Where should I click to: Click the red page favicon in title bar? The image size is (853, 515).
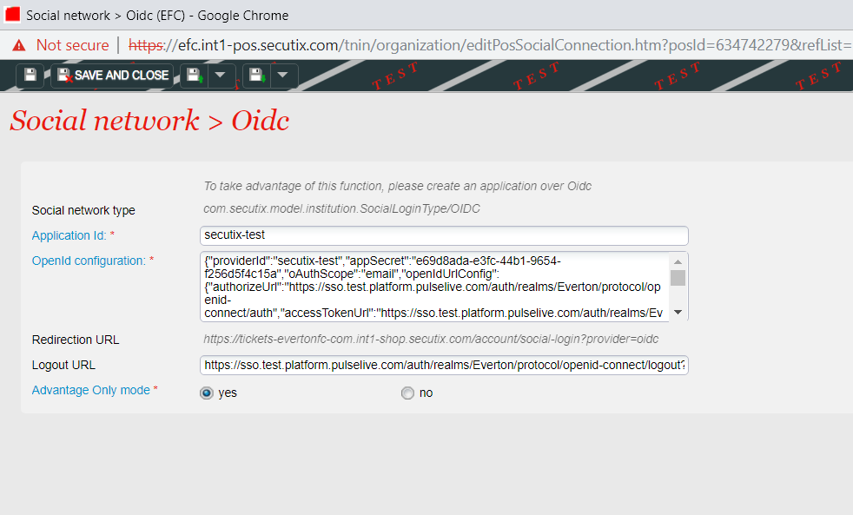coord(12,15)
